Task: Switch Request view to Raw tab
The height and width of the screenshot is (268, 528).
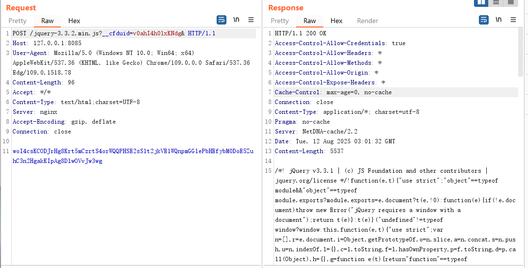Action: [x=48, y=21]
